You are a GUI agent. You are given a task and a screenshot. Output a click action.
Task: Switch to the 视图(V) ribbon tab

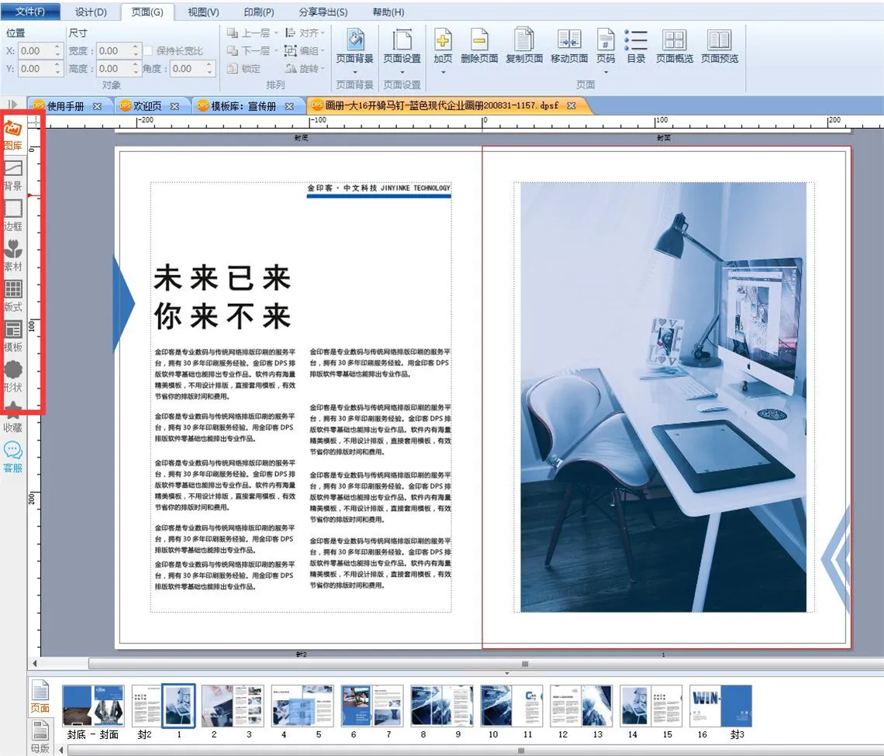(x=203, y=12)
